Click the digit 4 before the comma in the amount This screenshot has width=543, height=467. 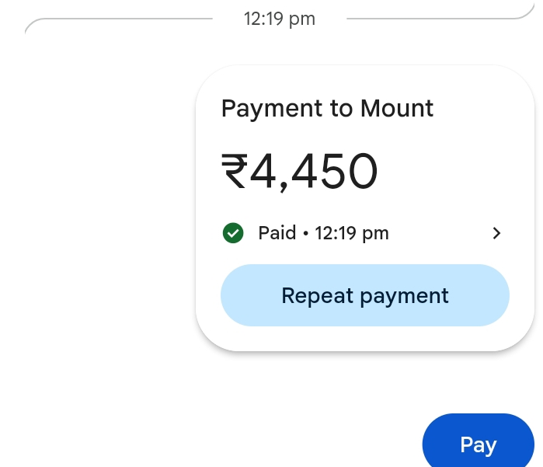[x=263, y=170]
